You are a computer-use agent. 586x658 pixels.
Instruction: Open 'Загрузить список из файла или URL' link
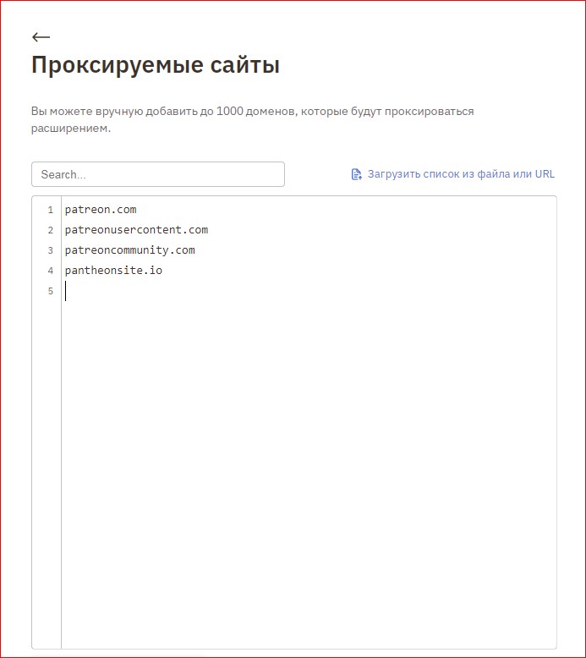point(460,174)
